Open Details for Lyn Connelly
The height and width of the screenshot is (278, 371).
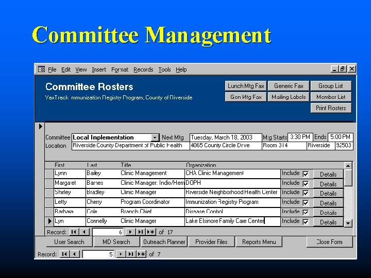click(x=328, y=222)
